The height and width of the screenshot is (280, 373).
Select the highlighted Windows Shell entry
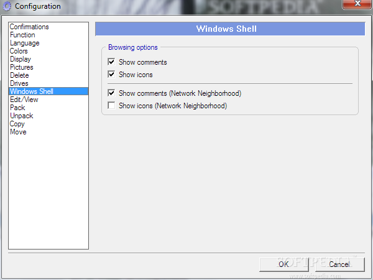tap(48, 91)
